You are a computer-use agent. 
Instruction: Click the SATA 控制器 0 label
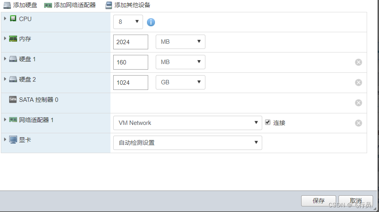[x=39, y=100]
